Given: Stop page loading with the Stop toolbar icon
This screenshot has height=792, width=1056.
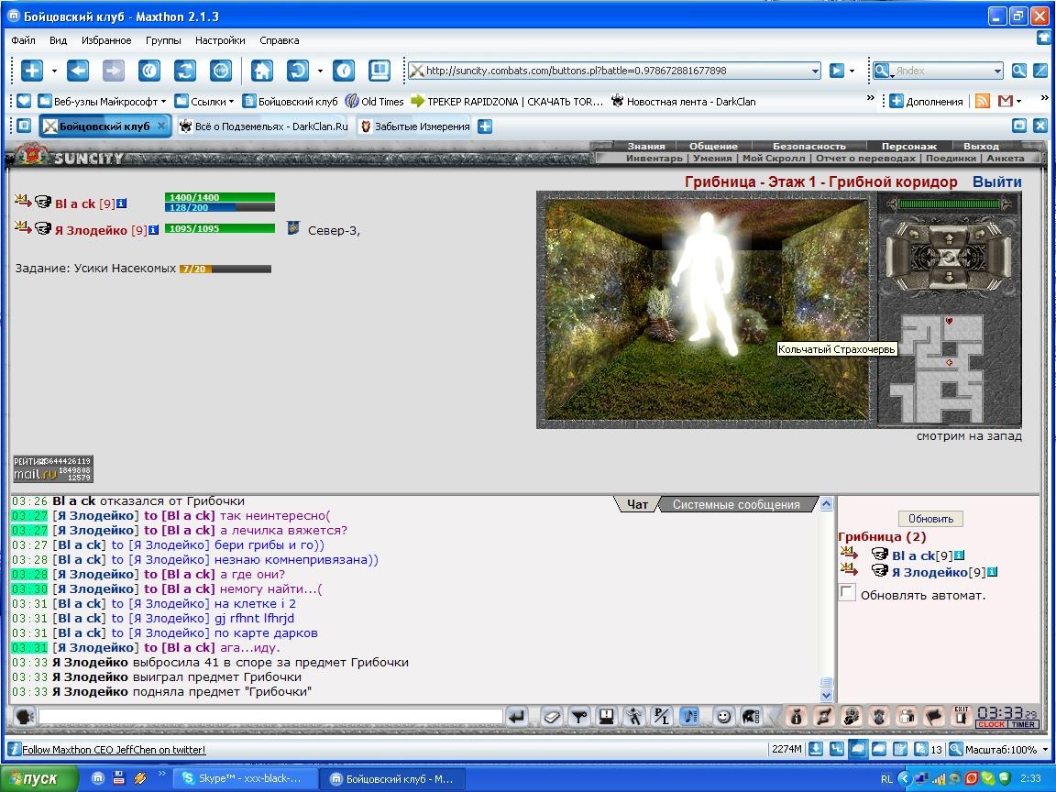Looking at the screenshot, I should [x=221, y=70].
